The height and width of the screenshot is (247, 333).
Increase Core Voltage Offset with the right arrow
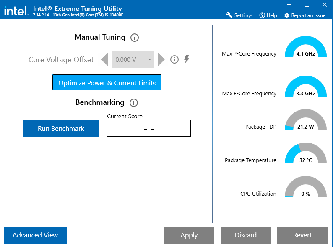(161, 59)
